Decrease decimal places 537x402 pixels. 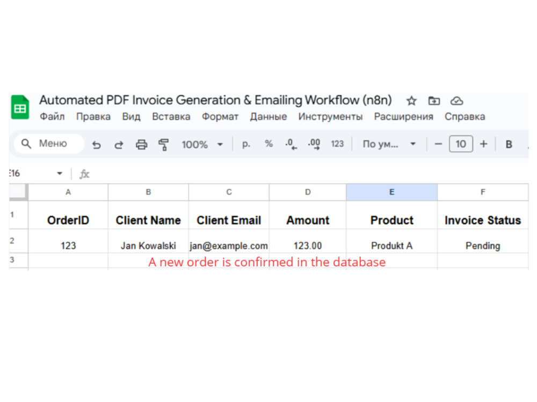291,144
